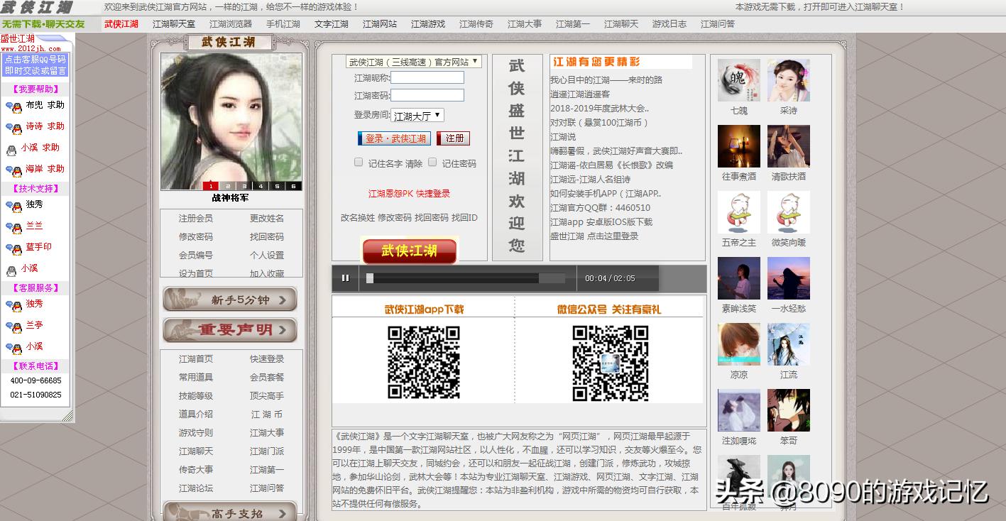Screen dimensions: 1006x521
Task: Click the red 武侠江湖 game entry button
Action: tap(410, 251)
